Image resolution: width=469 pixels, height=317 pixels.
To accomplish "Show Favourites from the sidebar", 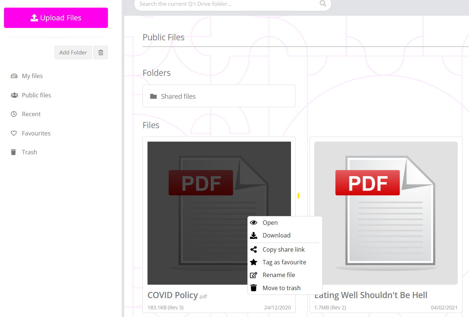I will (36, 133).
